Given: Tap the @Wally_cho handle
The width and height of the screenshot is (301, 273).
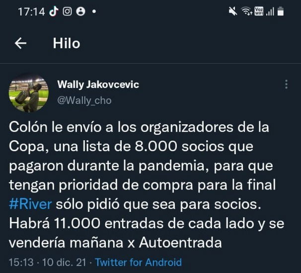Looking at the screenshot, I should pos(84,100).
